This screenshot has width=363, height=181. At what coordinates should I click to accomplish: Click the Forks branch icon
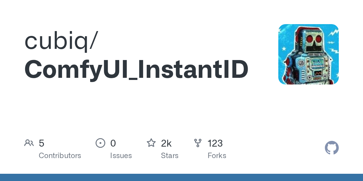[198, 143]
